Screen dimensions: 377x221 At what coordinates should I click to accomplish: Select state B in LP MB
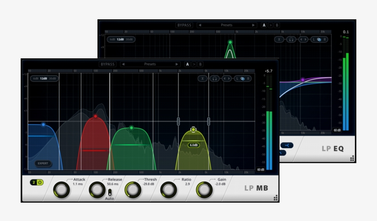pos(200,64)
